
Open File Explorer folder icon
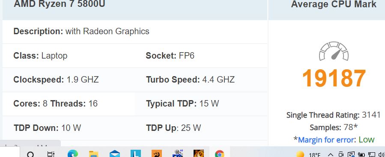(93, 154)
